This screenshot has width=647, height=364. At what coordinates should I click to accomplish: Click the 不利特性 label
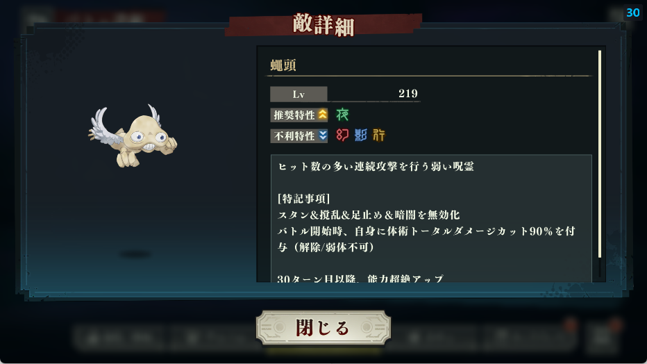tap(294, 135)
